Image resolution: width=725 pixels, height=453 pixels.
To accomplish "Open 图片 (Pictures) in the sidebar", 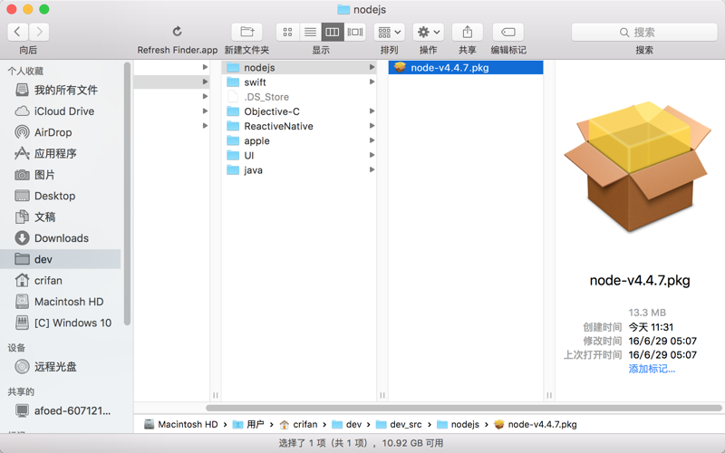I will [61, 175].
